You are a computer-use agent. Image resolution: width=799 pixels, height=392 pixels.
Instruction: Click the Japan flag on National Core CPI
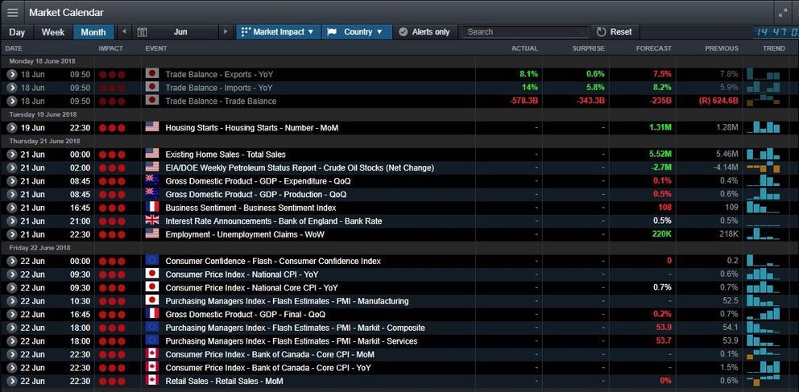click(x=152, y=287)
